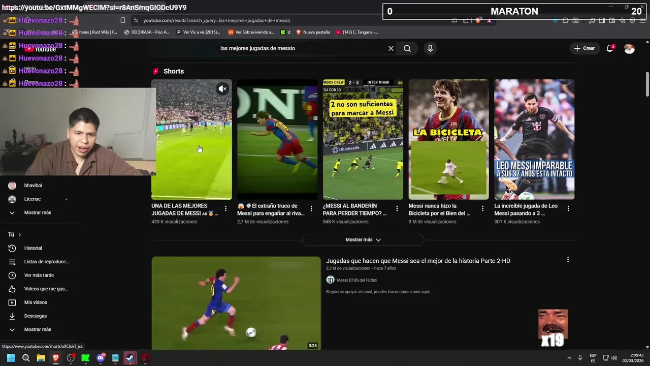Viewport: 650px width, 366px height.
Task: Play the '2 no son suficientes' Short thumbnail
Action: point(363,139)
